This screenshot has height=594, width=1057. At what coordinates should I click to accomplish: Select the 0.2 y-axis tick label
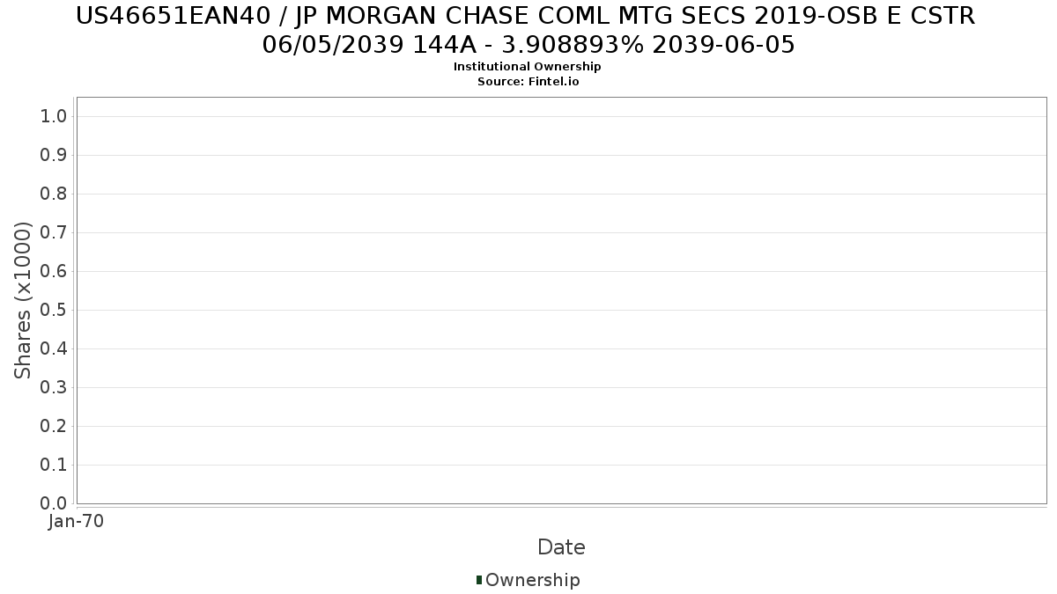coord(55,427)
